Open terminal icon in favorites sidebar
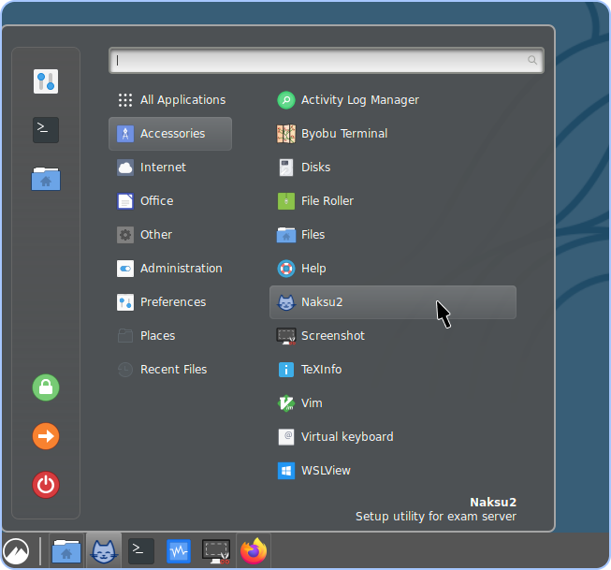The width and height of the screenshot is (611, 570). 46,130
